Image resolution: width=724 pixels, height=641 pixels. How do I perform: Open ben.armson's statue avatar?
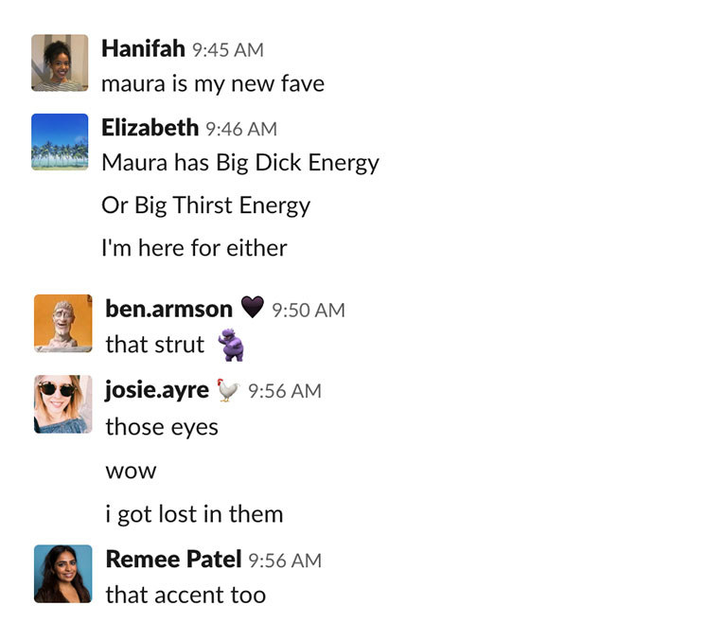pos(62,323)
